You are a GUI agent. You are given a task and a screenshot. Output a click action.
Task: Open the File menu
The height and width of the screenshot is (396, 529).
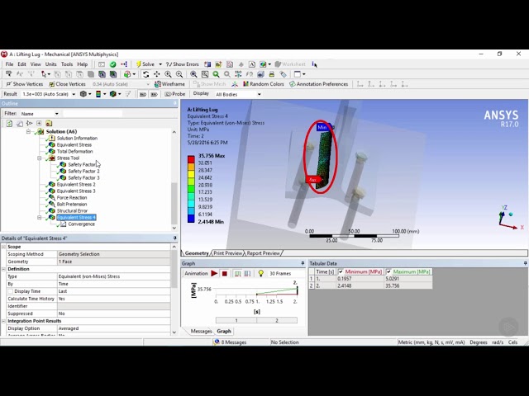point(9,64)
